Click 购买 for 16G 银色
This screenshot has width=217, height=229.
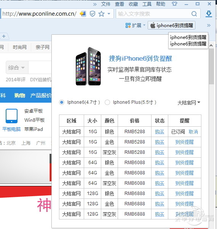pos(160,132)
